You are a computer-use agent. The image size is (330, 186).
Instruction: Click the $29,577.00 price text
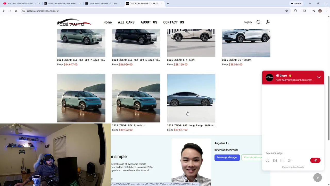pos(181,130)
